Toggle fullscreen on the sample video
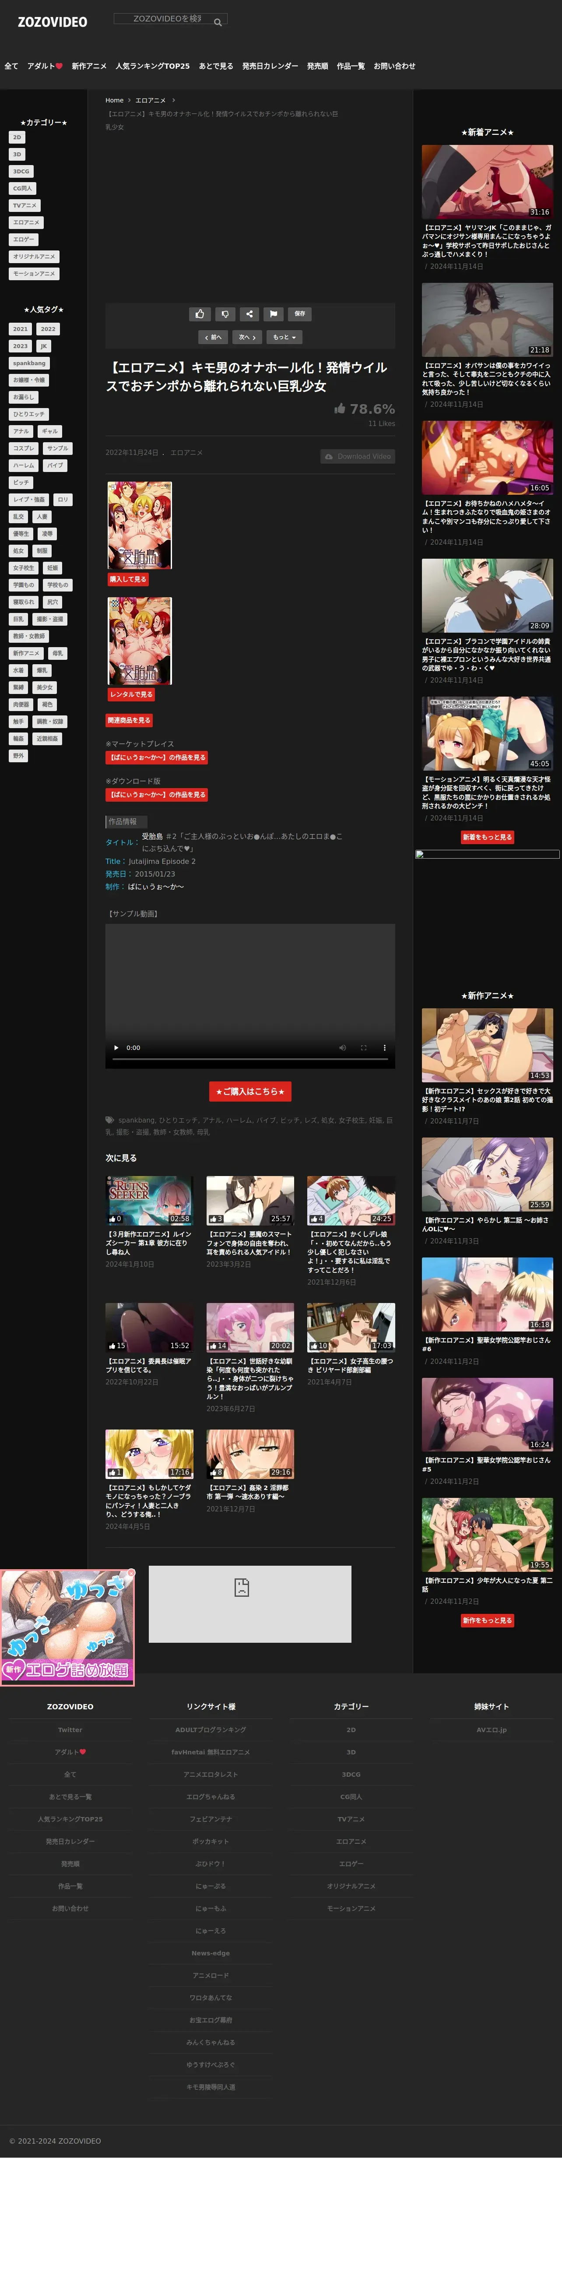Screen dimensions: 562x2275 pos(363,1047)
